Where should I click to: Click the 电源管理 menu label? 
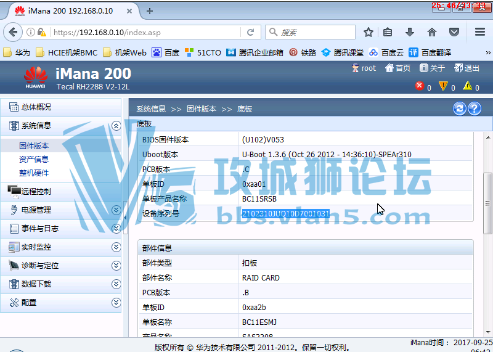pyautogui.click(x=36, y=210)
